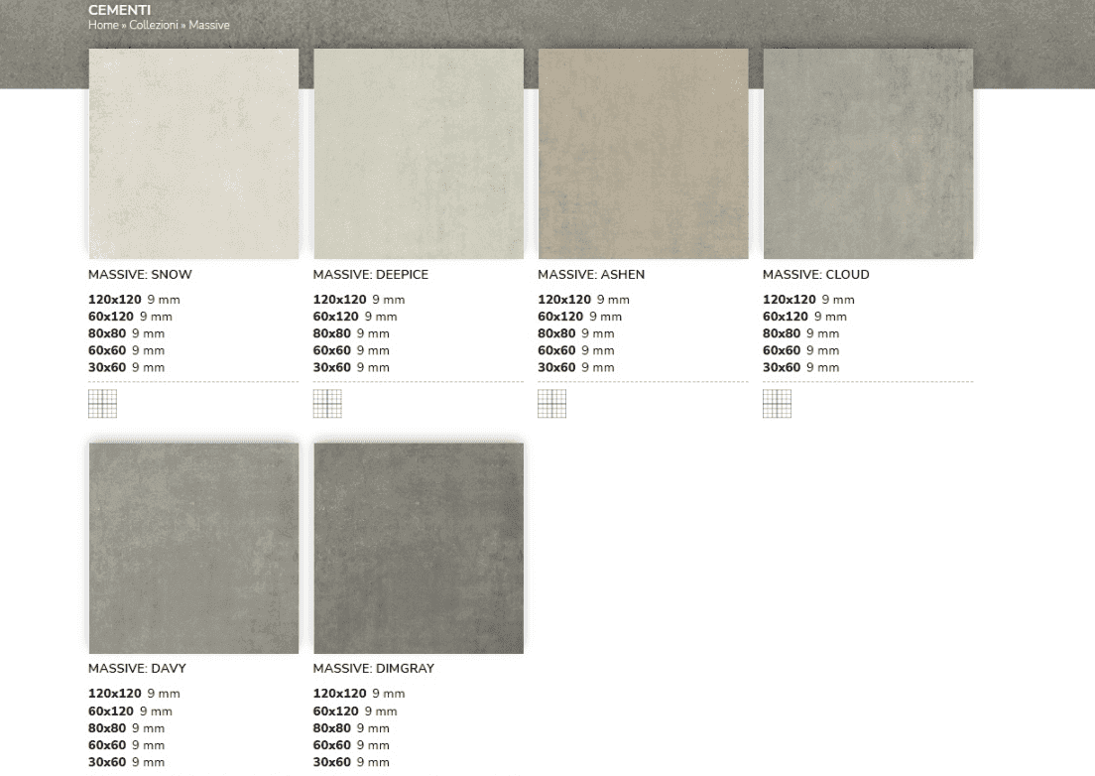Select the MASSIVE: CLOUD product name
Image resolution: width=1095 pixels, height=776 pixels.
point(815,275)
